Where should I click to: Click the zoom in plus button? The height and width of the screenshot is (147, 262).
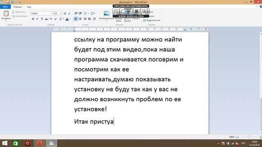[261, 137]
